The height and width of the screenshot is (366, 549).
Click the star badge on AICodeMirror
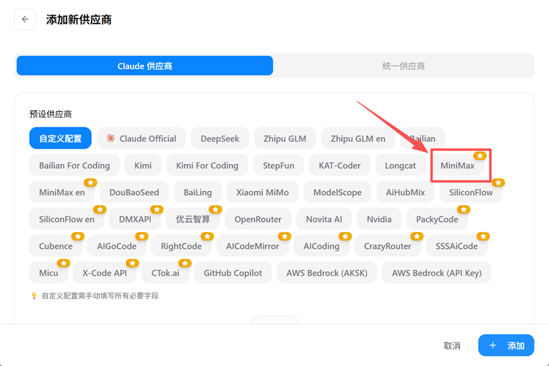pyautogui.click(x=285, y=236)
